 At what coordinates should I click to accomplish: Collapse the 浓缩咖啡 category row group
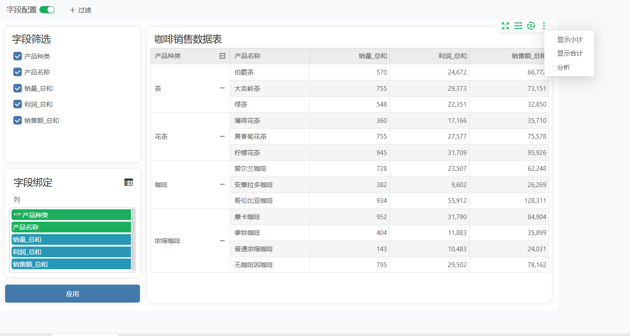[222, 241]
